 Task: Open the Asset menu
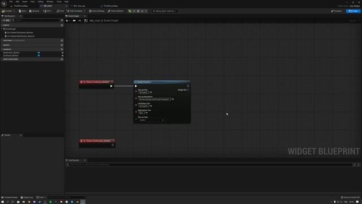pos(25,2)
